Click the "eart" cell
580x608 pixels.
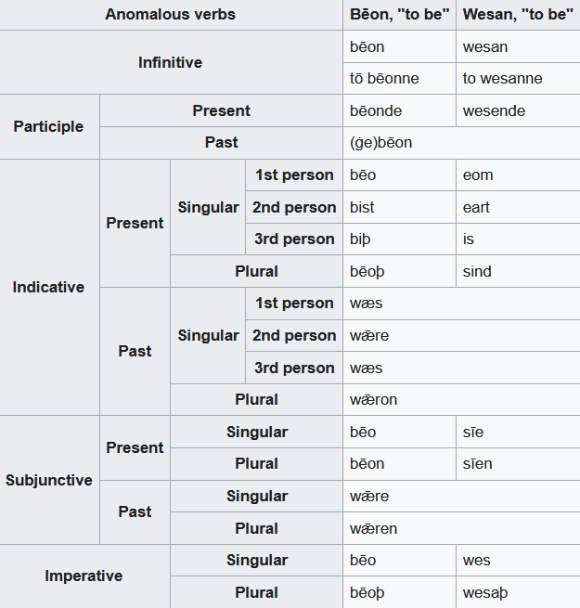pyautogui.click(x=476, y=207)
